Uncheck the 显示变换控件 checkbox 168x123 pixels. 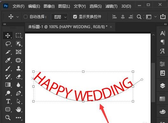point(75,17)
